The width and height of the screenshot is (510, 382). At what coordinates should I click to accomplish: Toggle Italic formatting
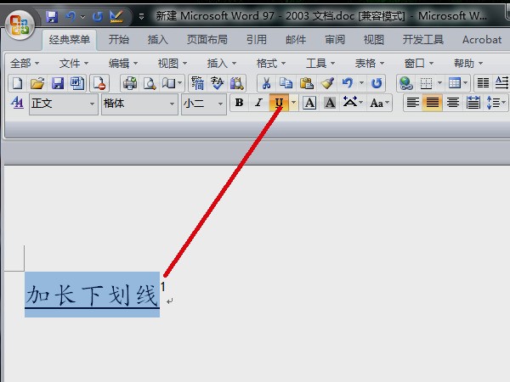tap(258, 103)
